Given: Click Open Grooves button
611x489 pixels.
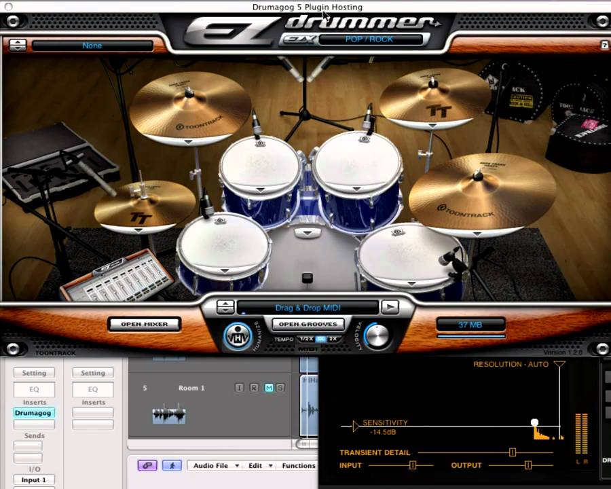Looking at the screenshot, I should (x=308, y=324).
